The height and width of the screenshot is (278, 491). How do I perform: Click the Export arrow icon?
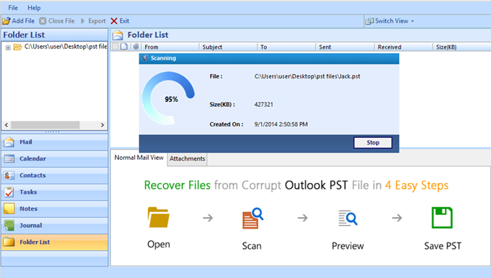tap(83, 21)
